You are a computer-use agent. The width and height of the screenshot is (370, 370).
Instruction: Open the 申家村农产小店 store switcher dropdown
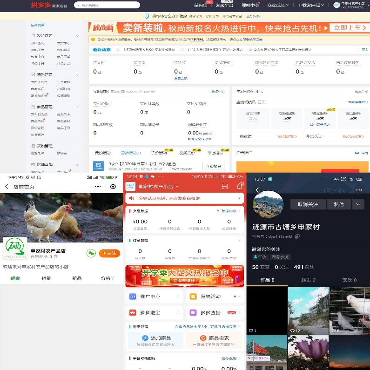click(x=177, y=187)
